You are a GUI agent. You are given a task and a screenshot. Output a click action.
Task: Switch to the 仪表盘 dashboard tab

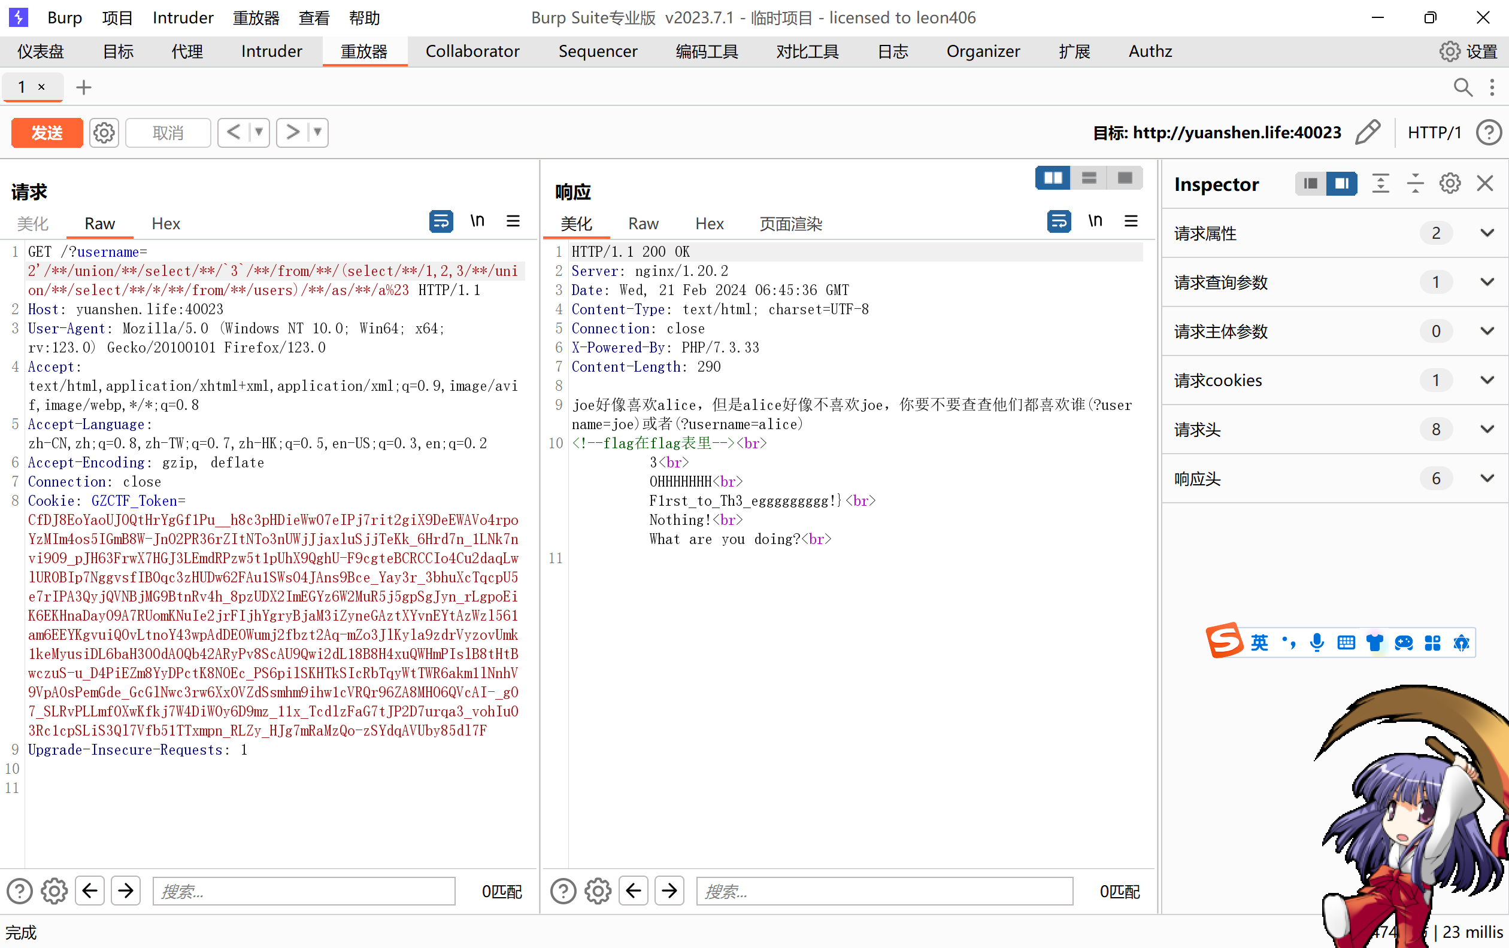click(41, 51)
